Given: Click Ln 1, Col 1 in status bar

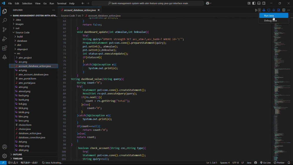Looking at the screenshot, I should tap(212, 163).
